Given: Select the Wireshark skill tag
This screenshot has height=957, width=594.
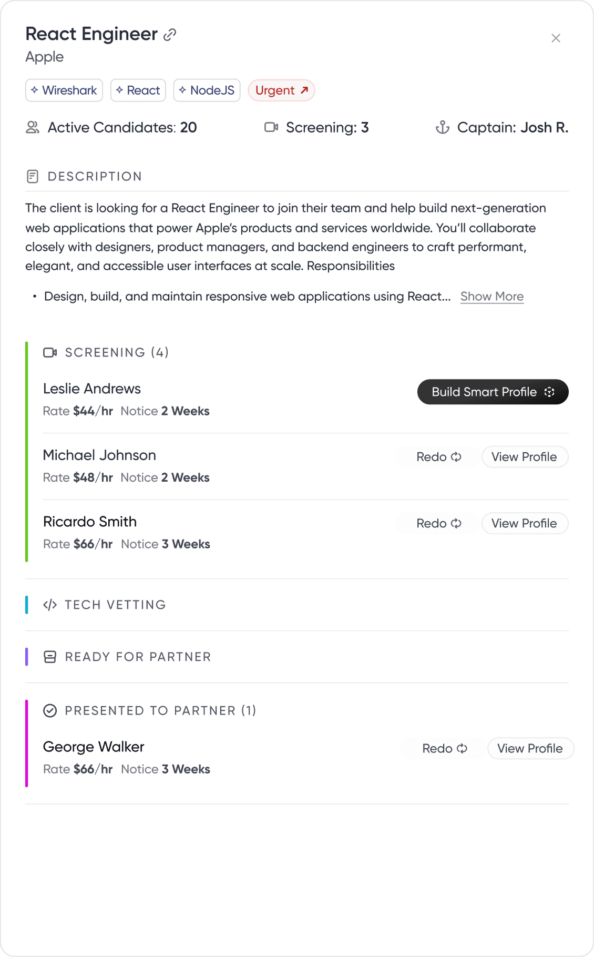Looking at the screenshot, I should tap(64, 90).
